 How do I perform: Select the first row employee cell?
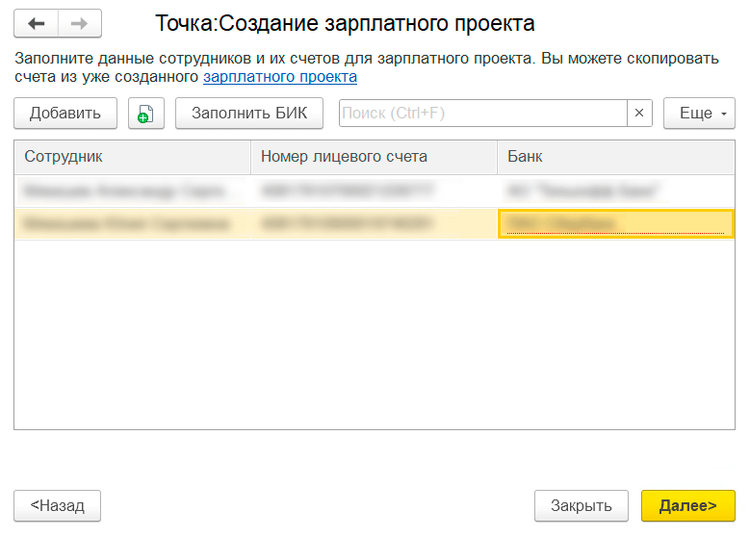coord(132,192)
